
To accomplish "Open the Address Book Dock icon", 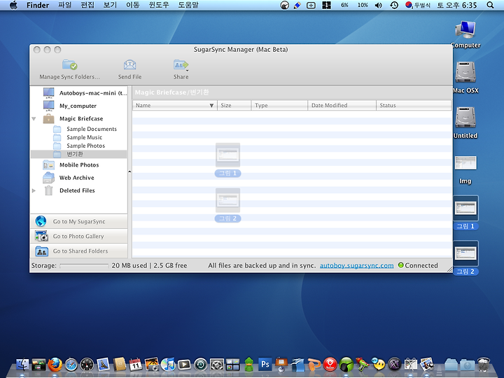I will coord(120,365).
